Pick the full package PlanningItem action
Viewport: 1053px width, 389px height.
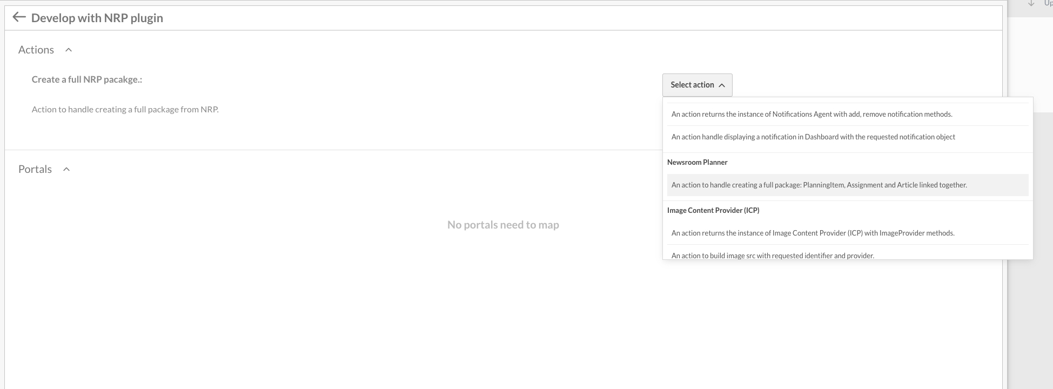[819, 185]
